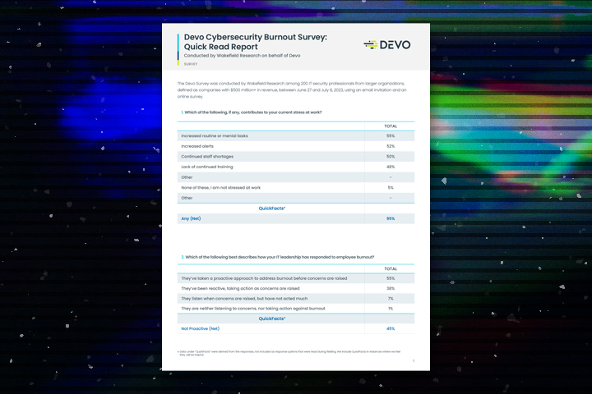Click the 95% value in the first table
The width and height of the screenshot is (592, 394).
390,218
